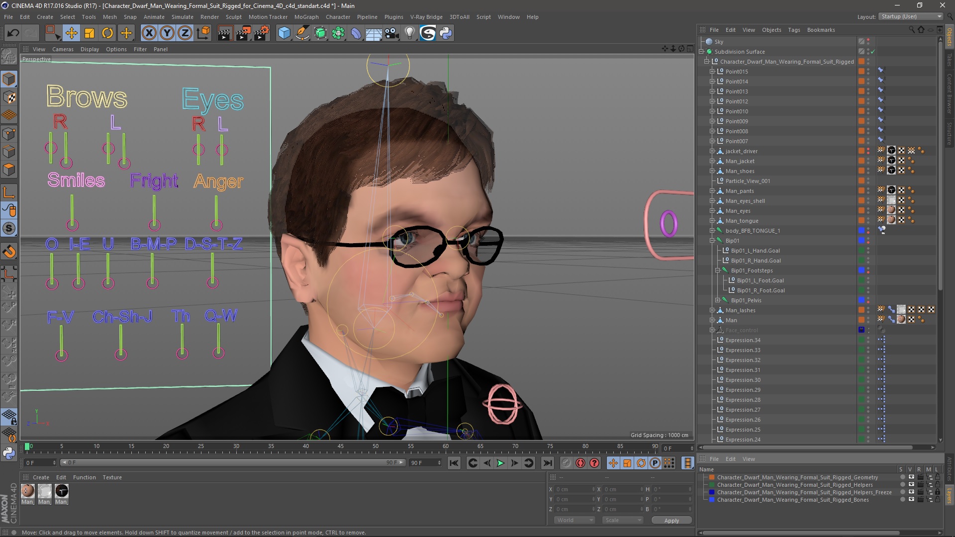Collapse the Bip01_Footsteps branch
The height and width of the screenshot is (537, 955).
coord(718,270)
